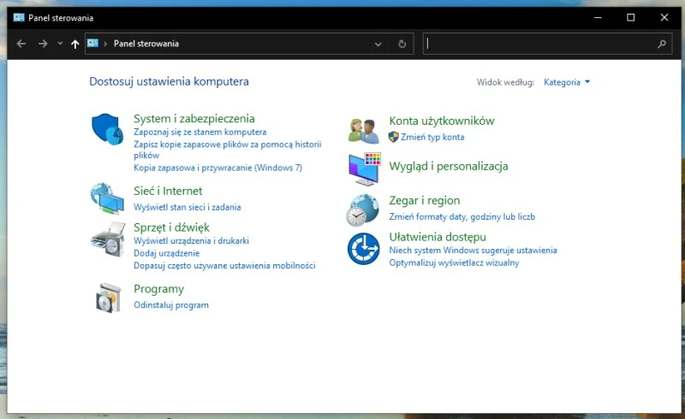Open the Kategoria view dropdown
This screenshot has height=419, width=685.
click(x=567, y=82)
